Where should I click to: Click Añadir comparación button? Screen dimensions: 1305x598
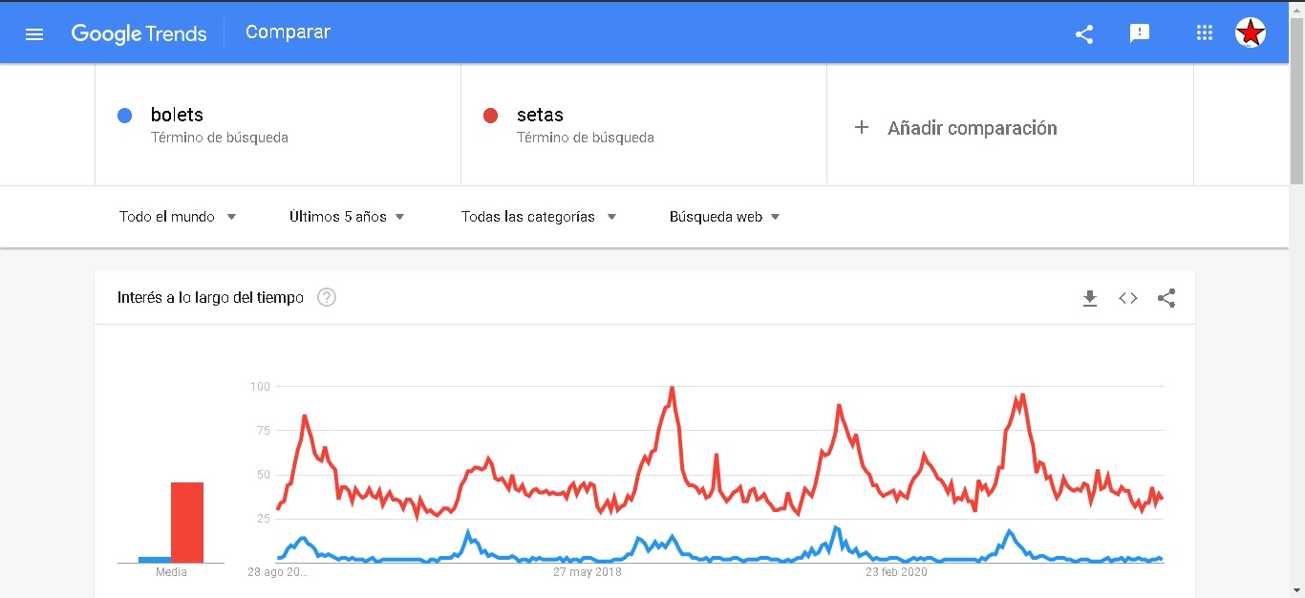pyautogui.click(x=958, y=128)
